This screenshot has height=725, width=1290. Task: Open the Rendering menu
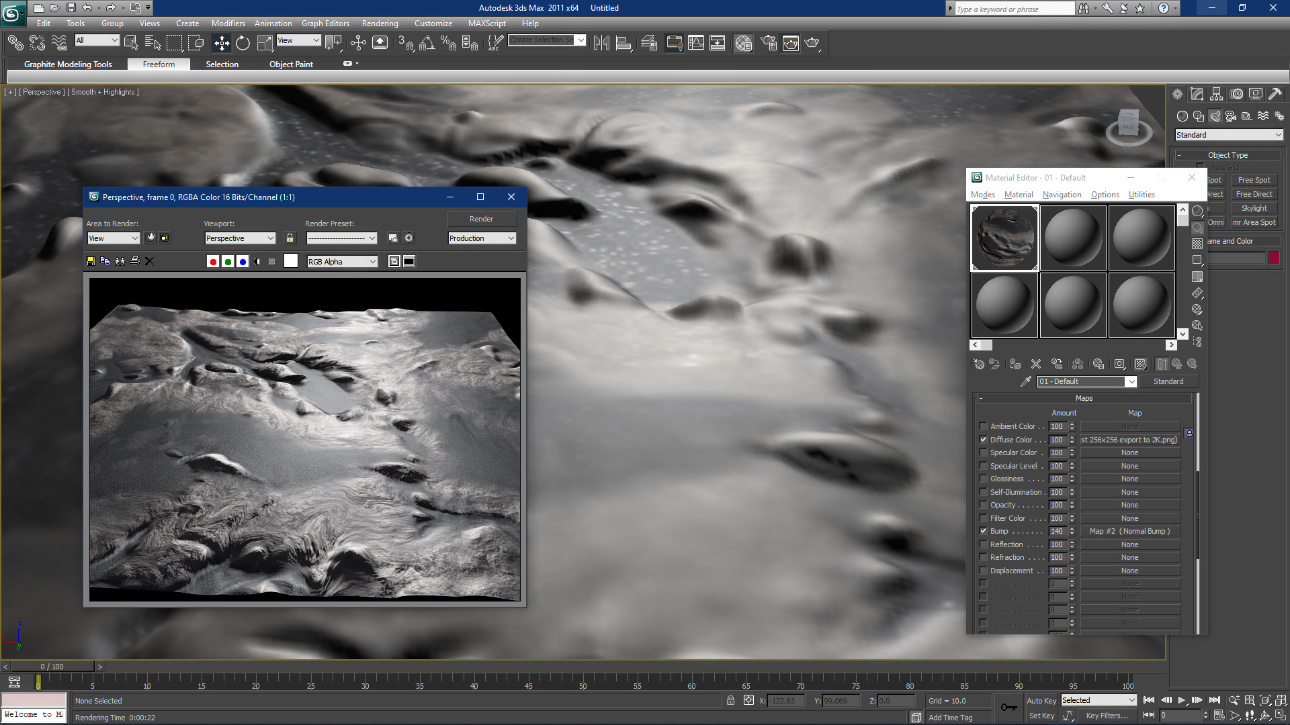(x=380, y=23)
